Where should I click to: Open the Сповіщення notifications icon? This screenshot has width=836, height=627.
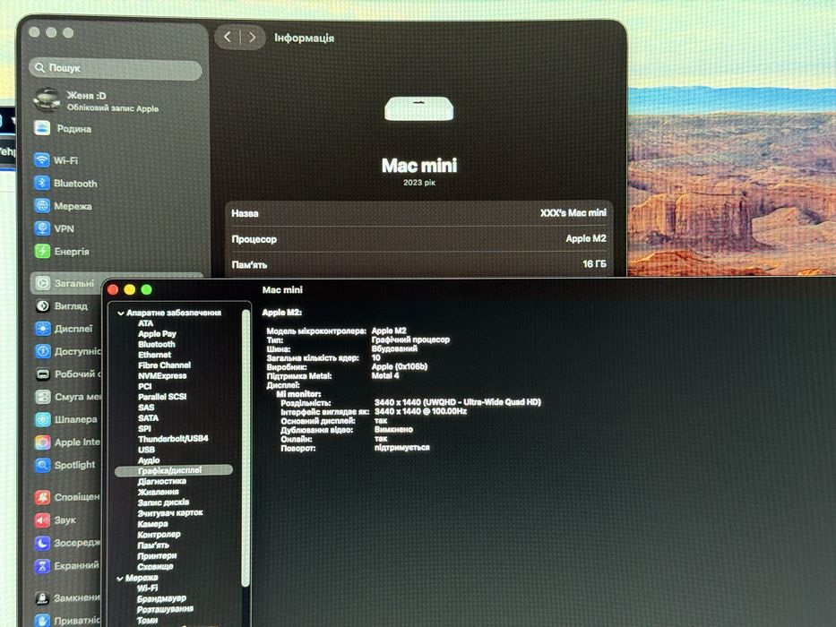43,497
